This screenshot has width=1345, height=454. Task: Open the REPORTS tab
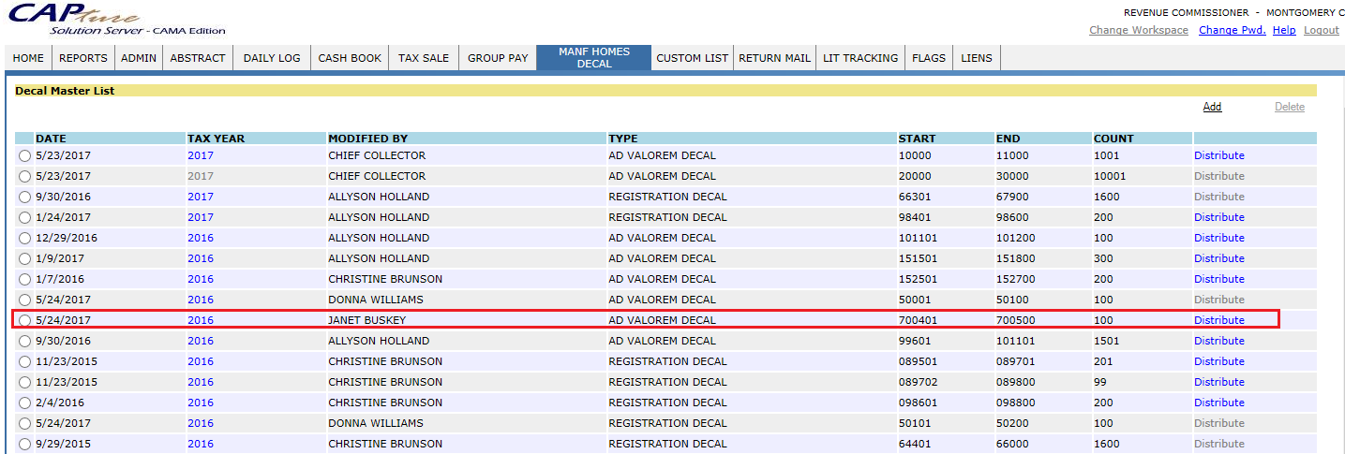(83, 58)
